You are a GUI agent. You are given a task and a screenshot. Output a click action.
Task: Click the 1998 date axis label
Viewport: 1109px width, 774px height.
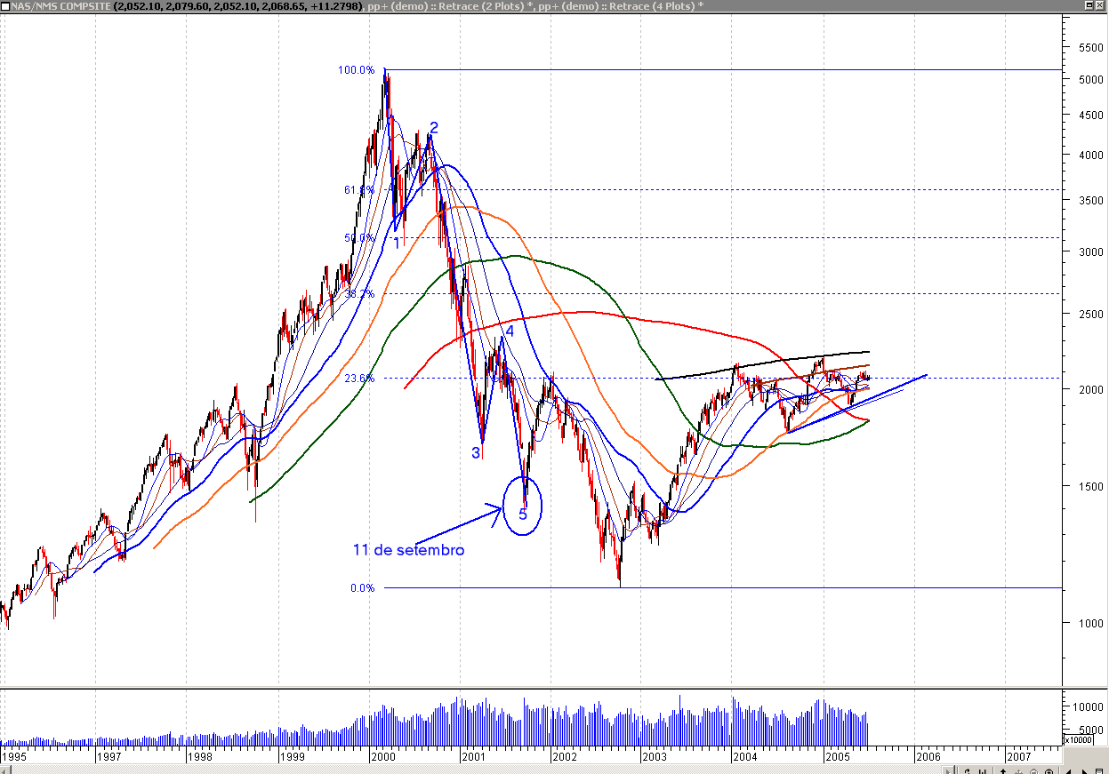point(199,756)
